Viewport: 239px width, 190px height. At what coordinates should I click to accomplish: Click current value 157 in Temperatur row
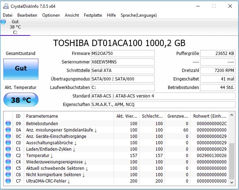coord(133,156)
